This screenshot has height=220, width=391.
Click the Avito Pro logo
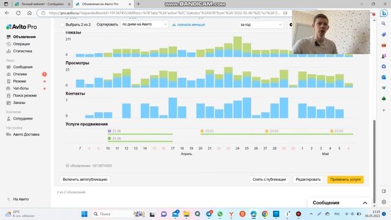coord(21,27)
